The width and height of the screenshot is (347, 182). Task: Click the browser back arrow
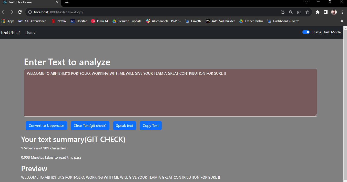(x=3, y=12)
